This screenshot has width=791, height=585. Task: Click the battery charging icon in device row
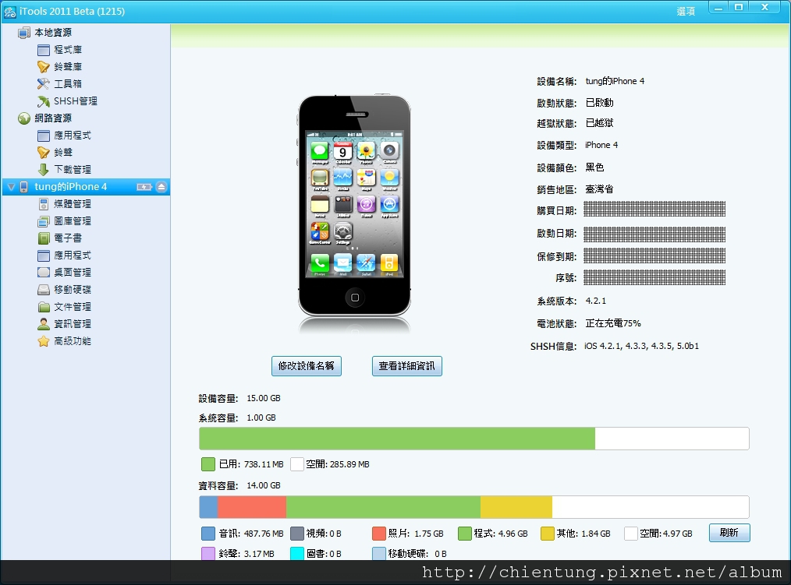[x=144, y=187]
